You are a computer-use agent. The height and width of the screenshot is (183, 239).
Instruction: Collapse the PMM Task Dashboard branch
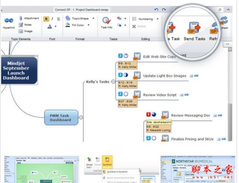(81, 117)
